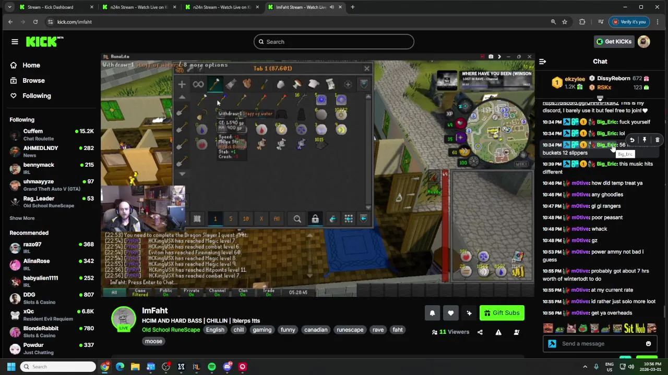Click Verify it's you profile chip
This screenshot has height=375, width=668.
pyautogui.click(x=629, y=22)
